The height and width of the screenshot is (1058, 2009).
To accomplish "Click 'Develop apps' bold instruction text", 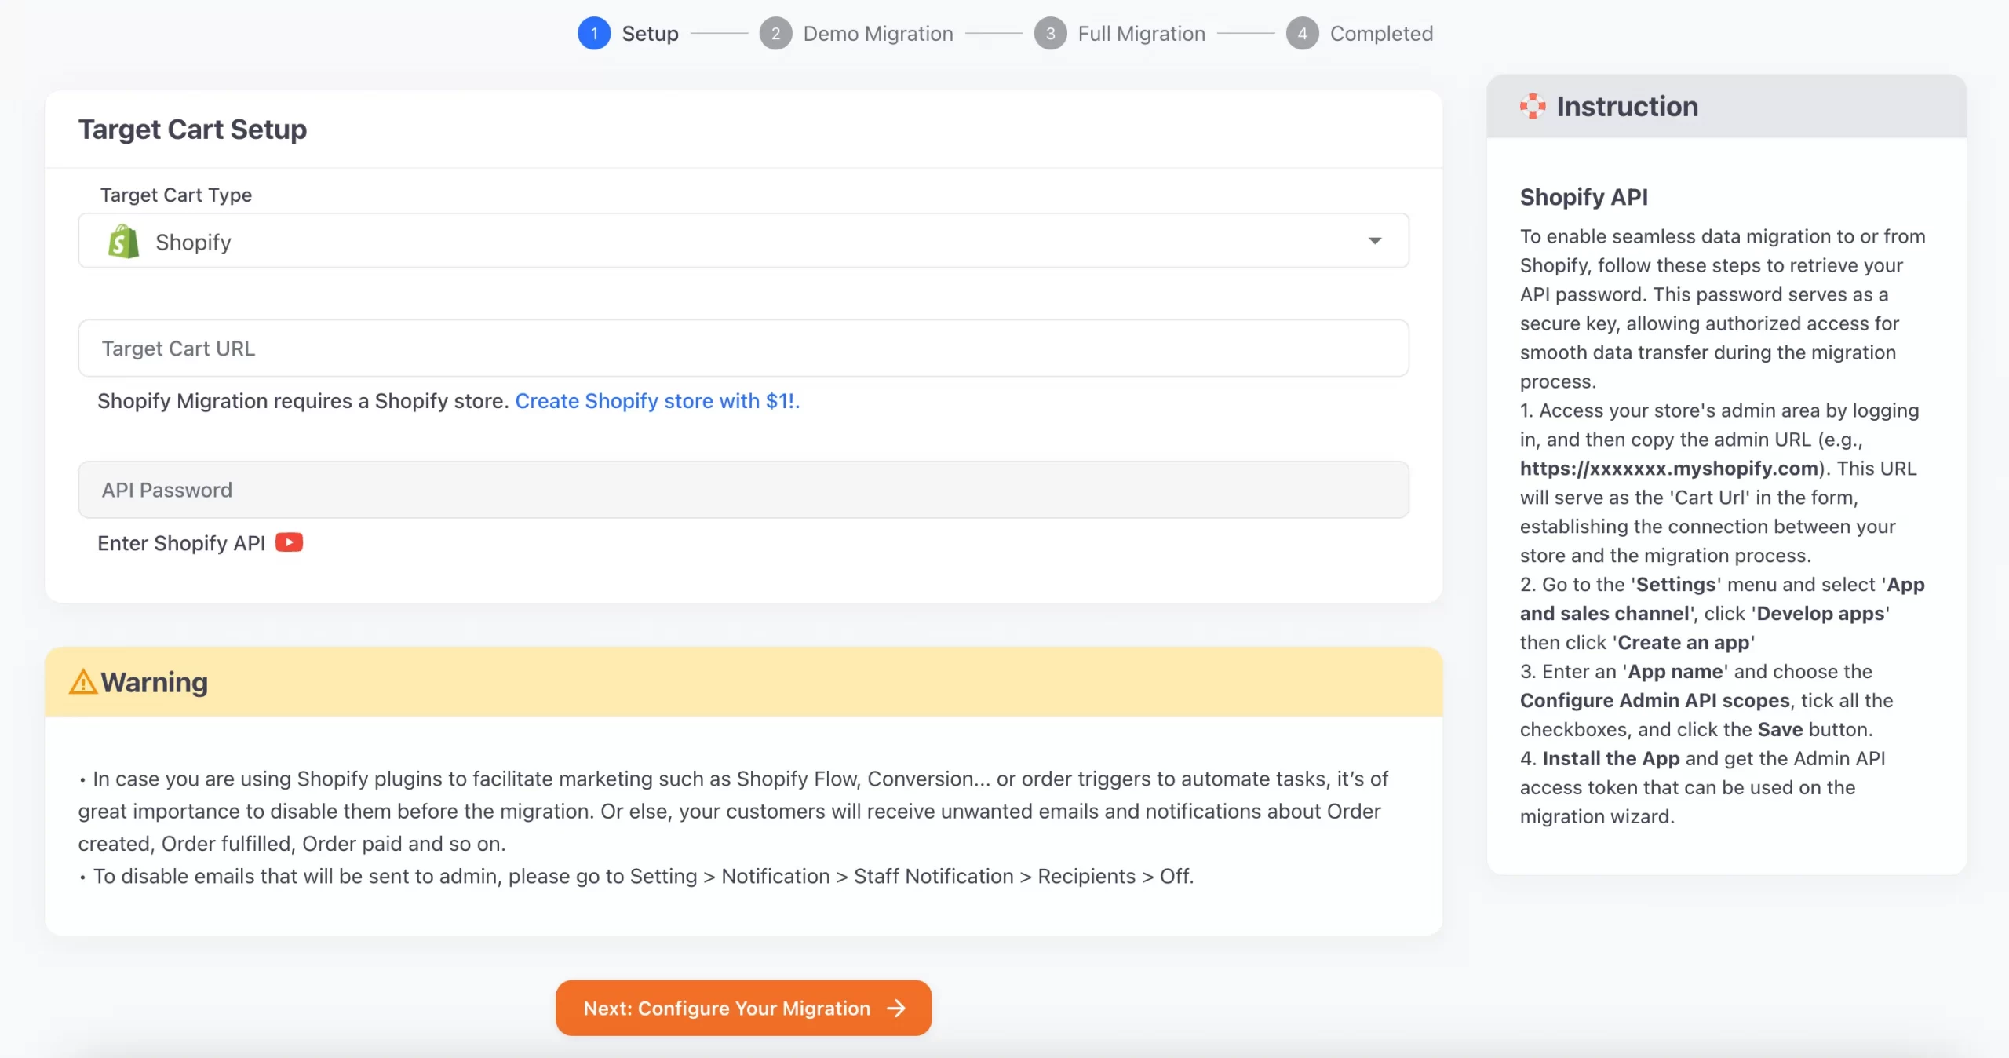I will pyautogui.click(x=1820, y=614).
